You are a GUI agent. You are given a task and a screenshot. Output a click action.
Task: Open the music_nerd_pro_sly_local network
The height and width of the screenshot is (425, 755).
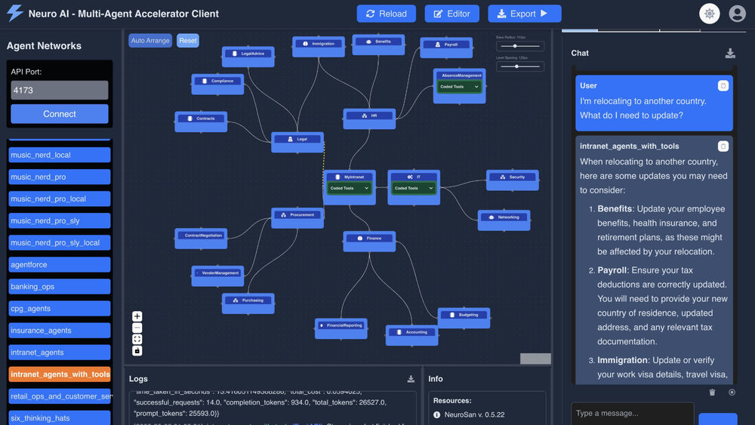pyautogui.click(x=59, y=242)
